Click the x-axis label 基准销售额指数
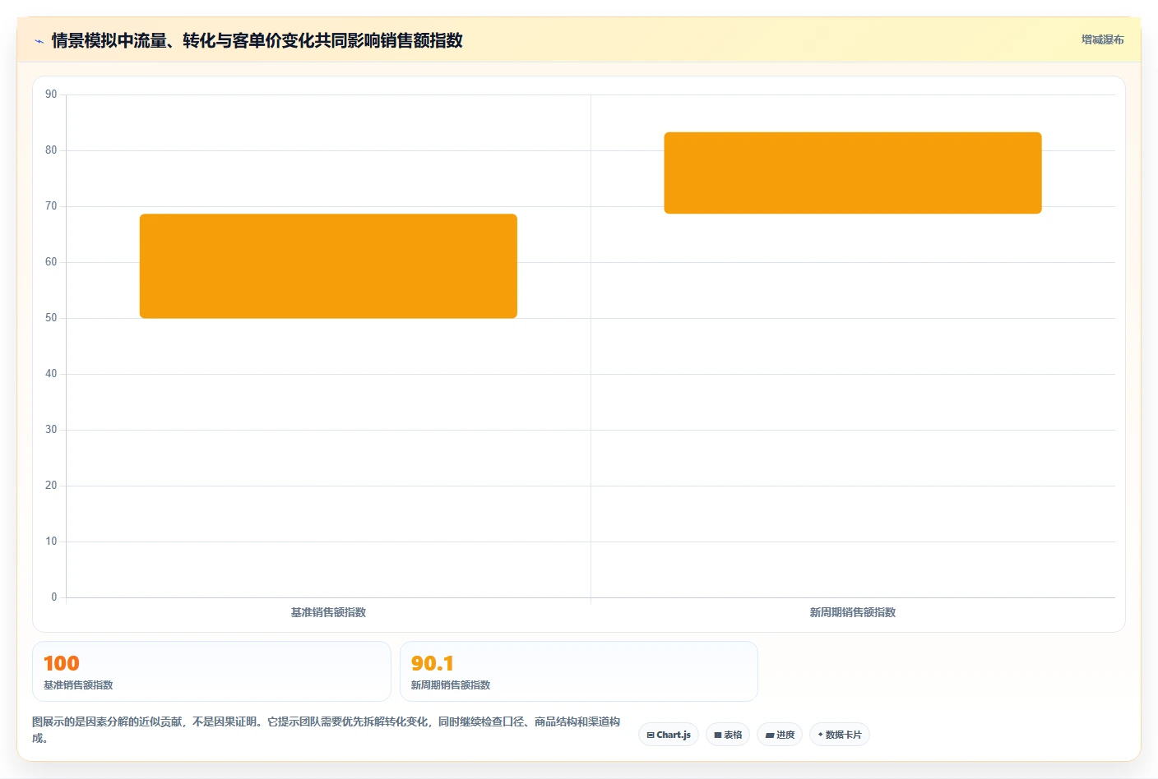The width and height of the screenshot is (1158, 779). coord(328,612)
